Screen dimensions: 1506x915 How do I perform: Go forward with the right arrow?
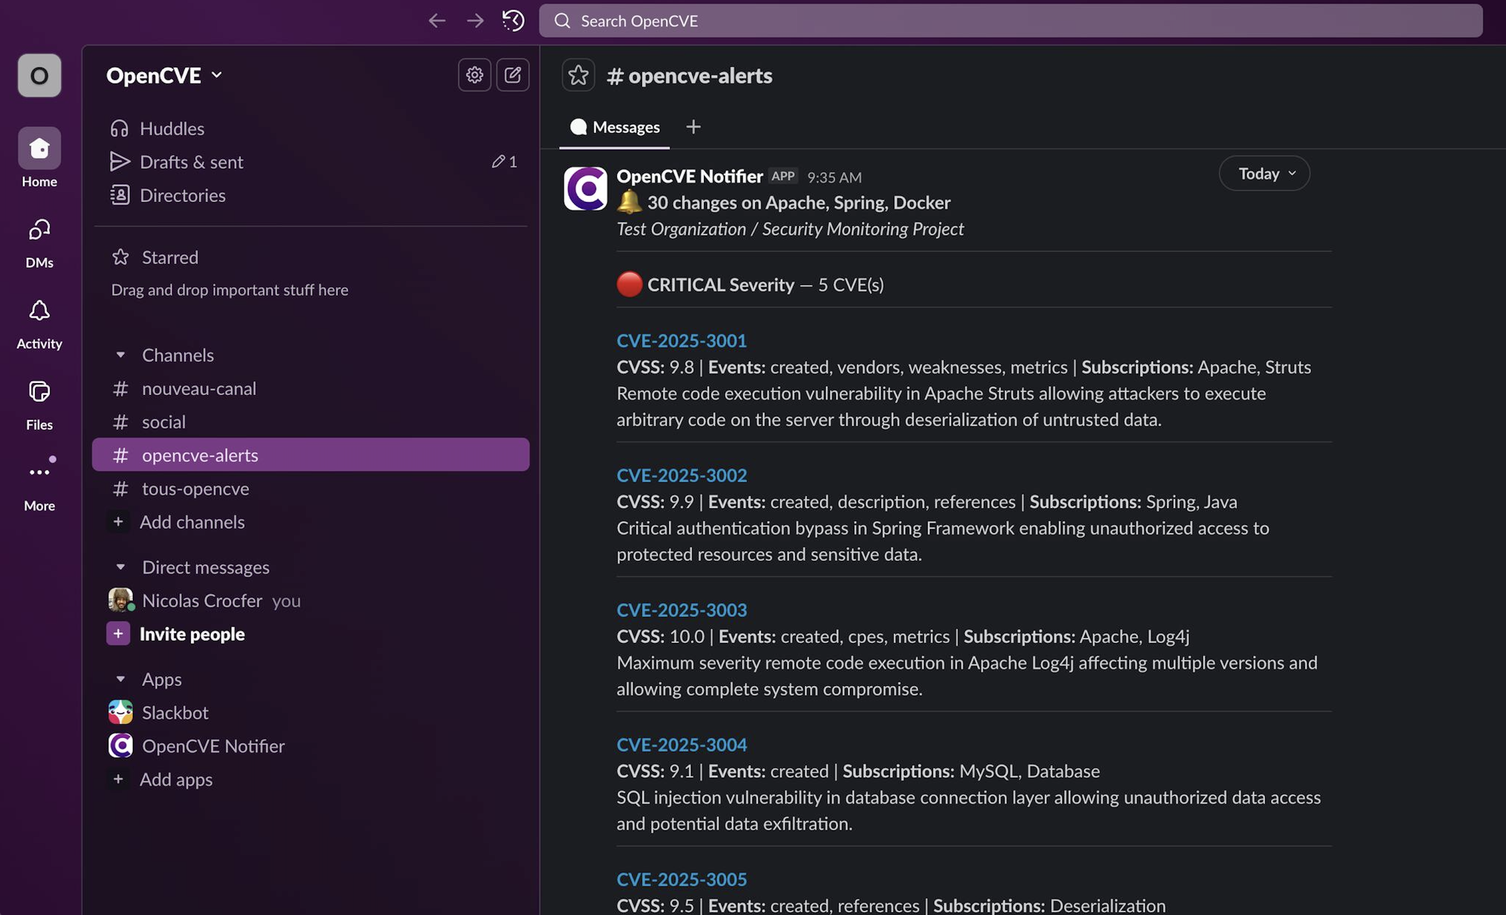475,21
